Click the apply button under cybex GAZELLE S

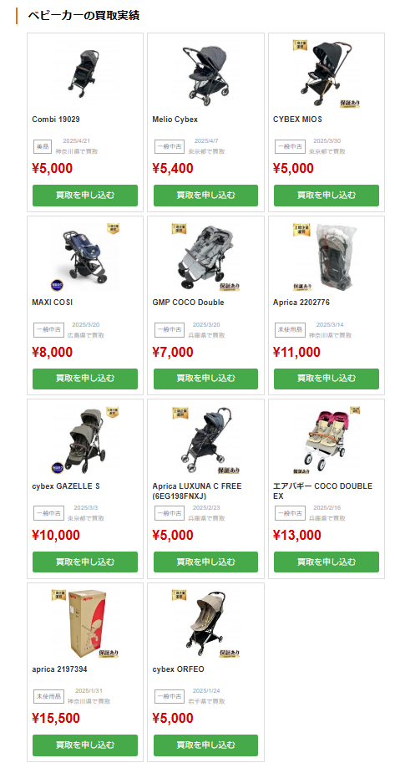(x=85, y=562)
